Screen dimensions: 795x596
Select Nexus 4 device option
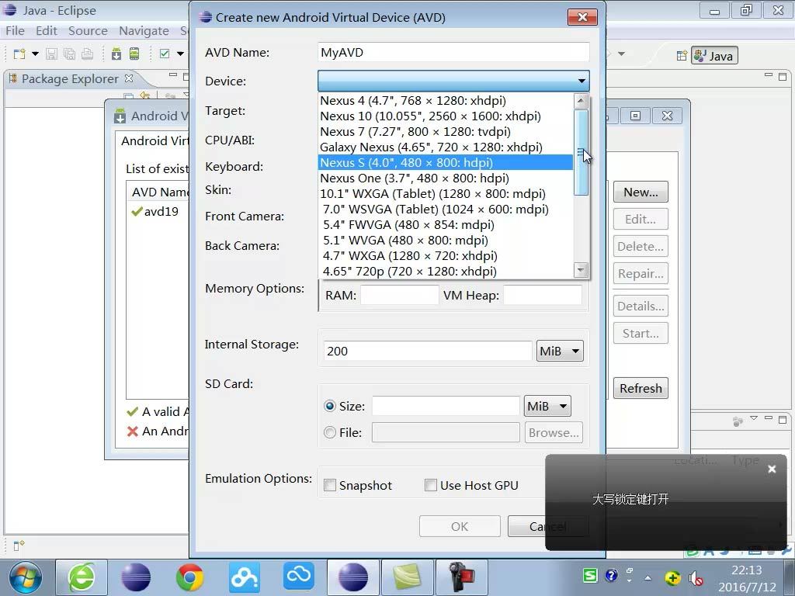click(445, 100)
